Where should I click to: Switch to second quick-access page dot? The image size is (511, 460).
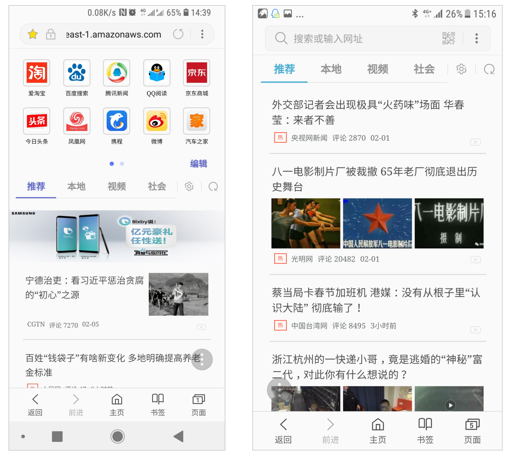pyautogui.click(x=122, y=164)
